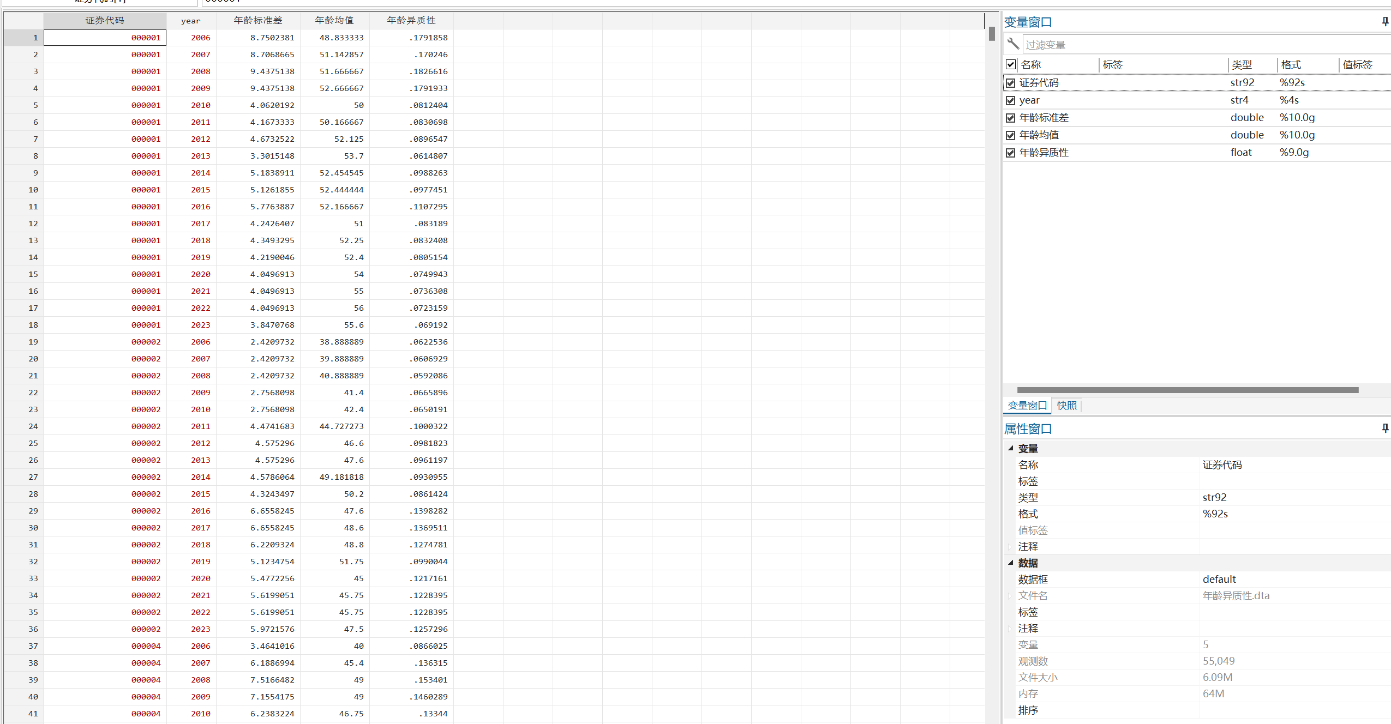This screenshot has width=1391, height=724.
Task: Uncheck the 年龄均值 variable checkbox
Action: point(1010,135)
